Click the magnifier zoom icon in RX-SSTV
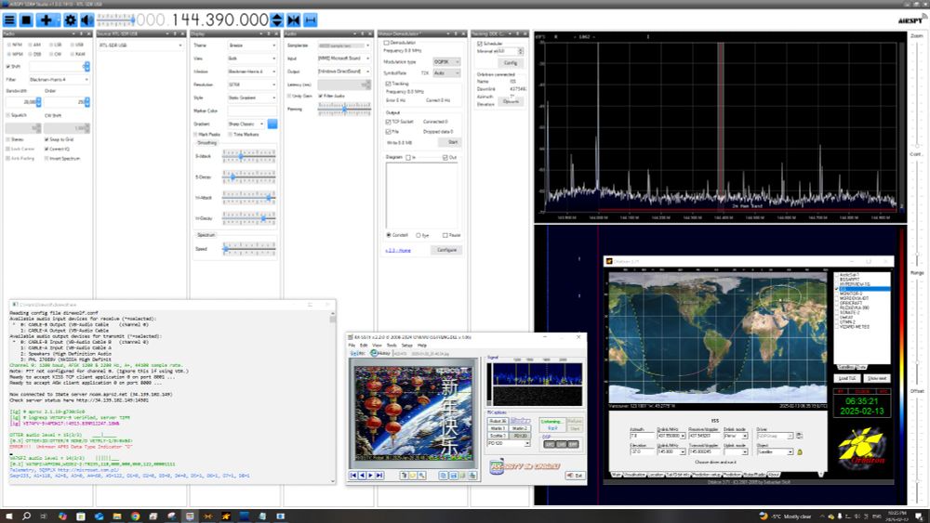The width and height of the screenshot is (930, 523). pos(421,475)
